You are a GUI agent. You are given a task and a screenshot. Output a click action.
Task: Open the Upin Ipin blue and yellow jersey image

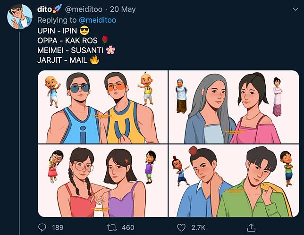click(103, 107)
